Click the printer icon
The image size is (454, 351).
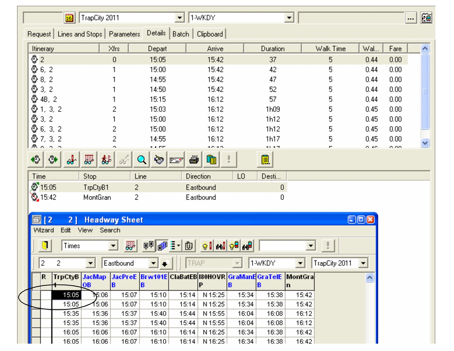point(194,159)
